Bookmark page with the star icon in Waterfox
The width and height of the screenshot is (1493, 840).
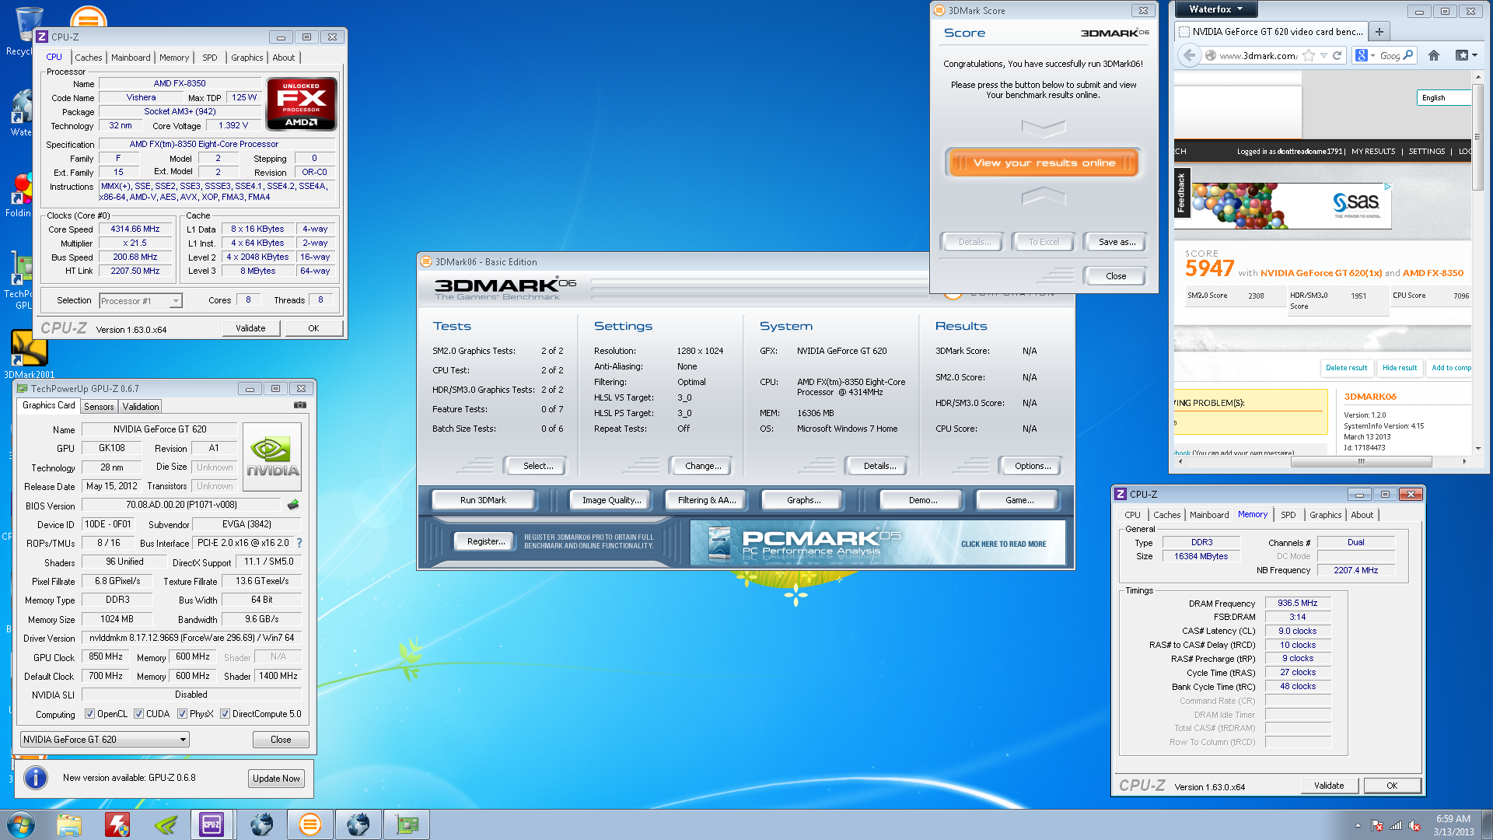(1309, 55)
